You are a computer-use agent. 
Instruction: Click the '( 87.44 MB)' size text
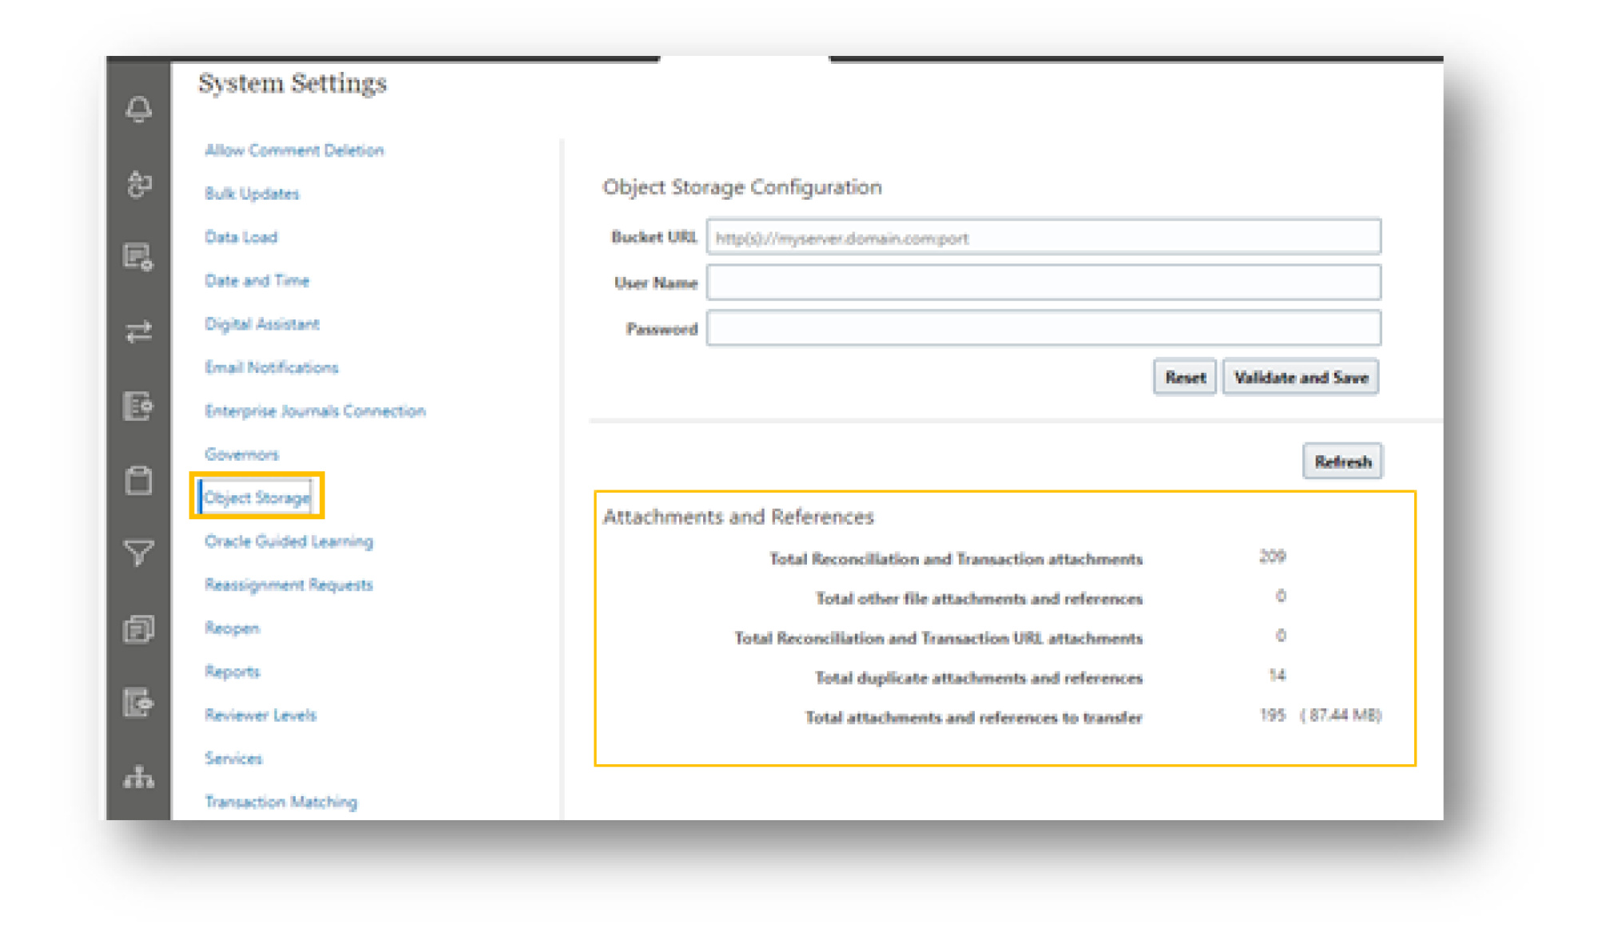tap(1341, 715)
